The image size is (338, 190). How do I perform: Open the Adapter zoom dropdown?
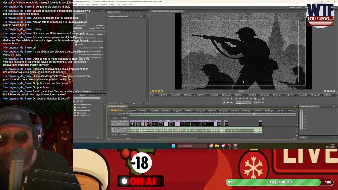pyautogui.click(x=243, y=91)
